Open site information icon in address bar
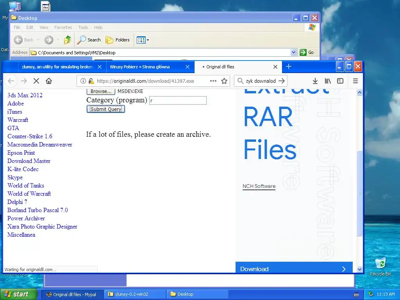 (x=83, y=81)
